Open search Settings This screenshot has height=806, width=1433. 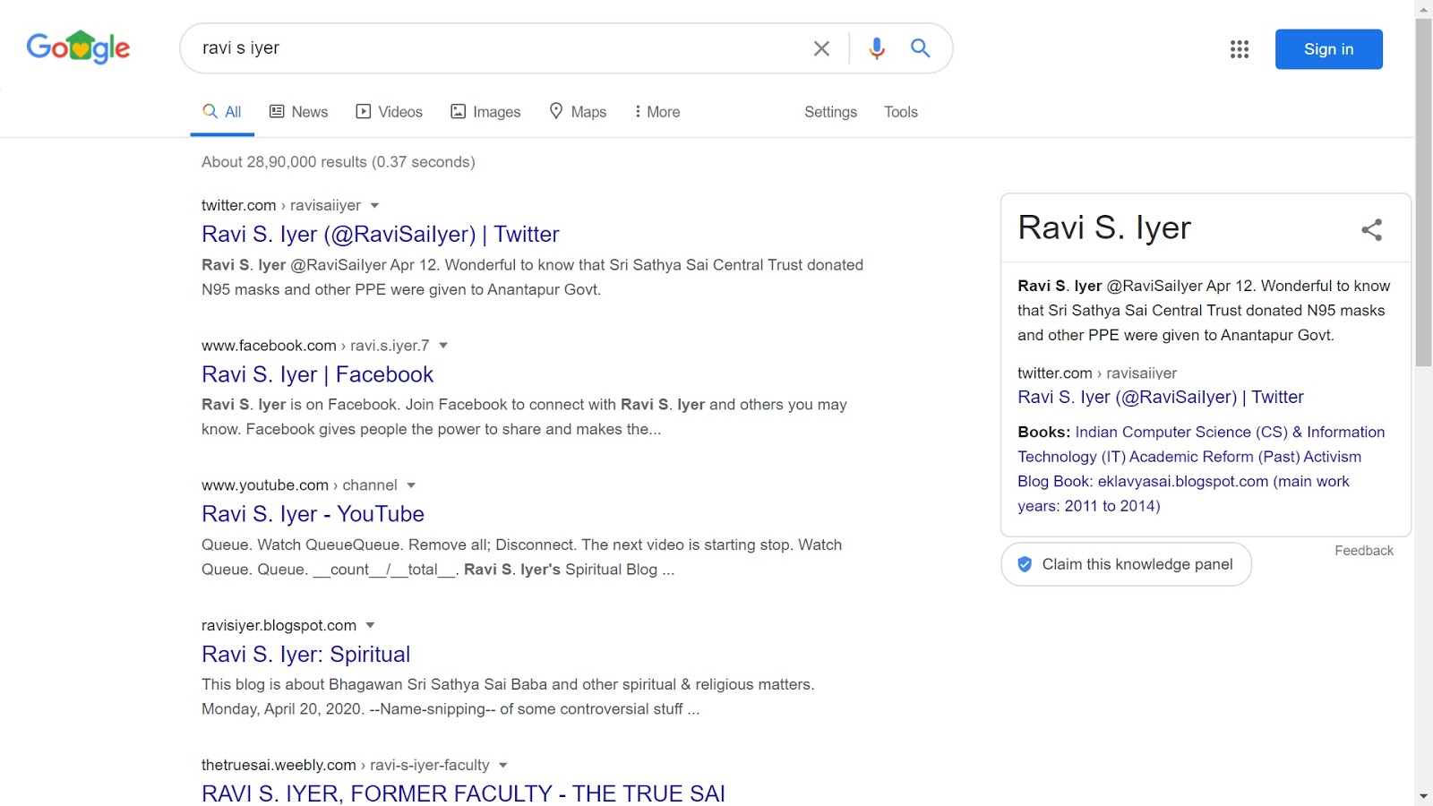829,111
